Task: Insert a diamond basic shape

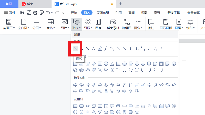Action: click(x=94, y=64)
